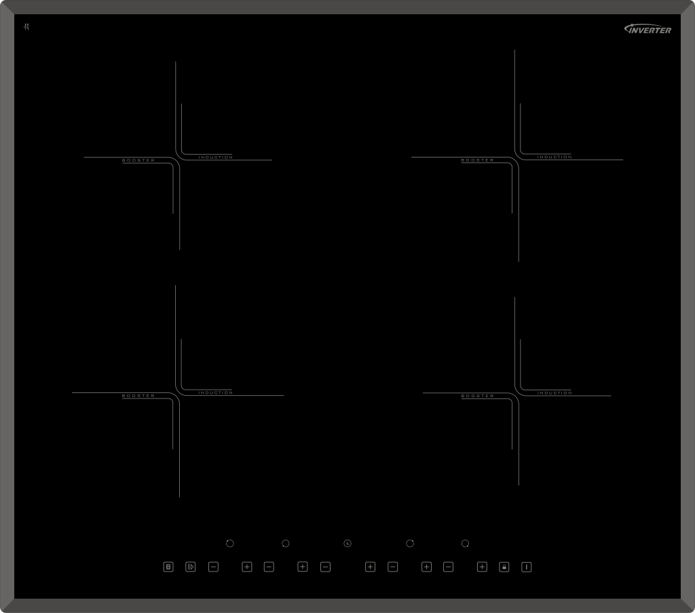
Task: Tap the rear-left zone indicator icon
Action: (x=229, y=544)
